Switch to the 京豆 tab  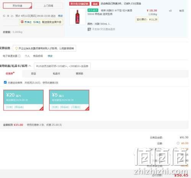pos(34,74)
